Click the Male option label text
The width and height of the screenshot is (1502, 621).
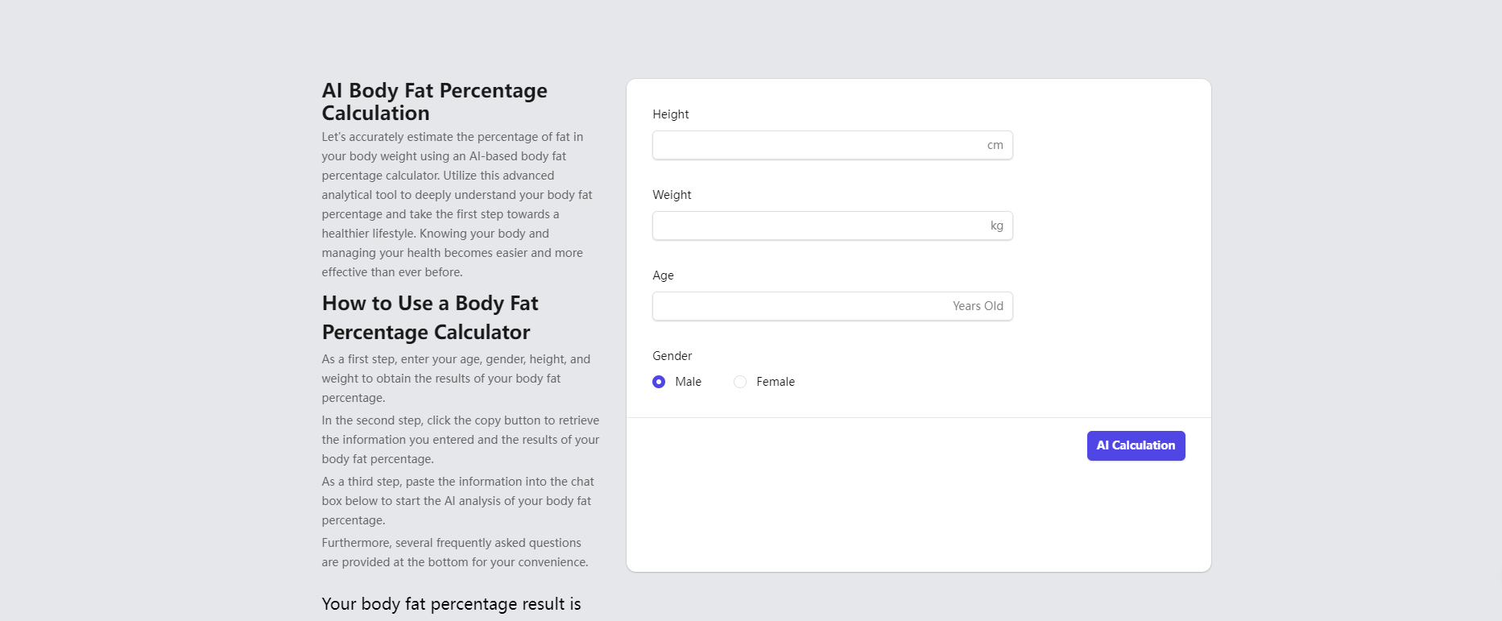[x=688, y=382]
